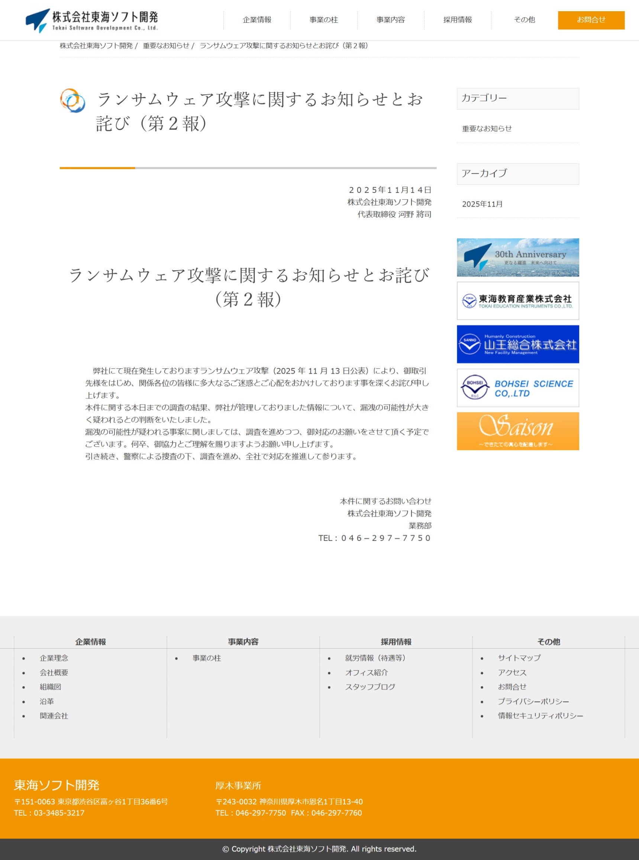639x860 pixels.
Task: Select the 重要なお知らせ category in sidebar
Action: coord(487,129)
